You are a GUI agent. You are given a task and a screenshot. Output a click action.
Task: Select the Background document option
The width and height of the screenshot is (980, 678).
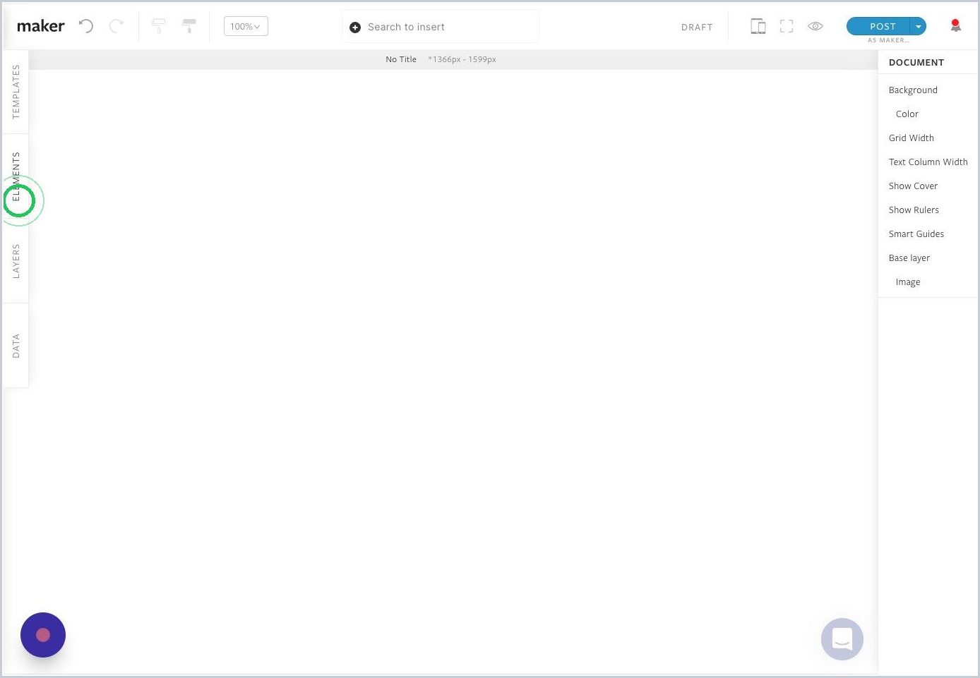coord(913,90)
